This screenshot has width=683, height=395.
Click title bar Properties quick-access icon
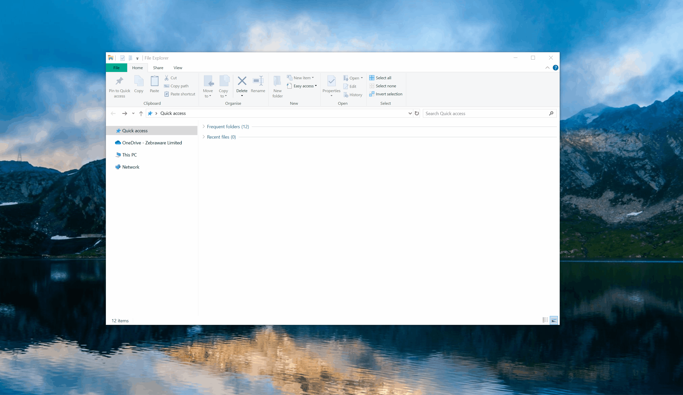pos(123,58)
